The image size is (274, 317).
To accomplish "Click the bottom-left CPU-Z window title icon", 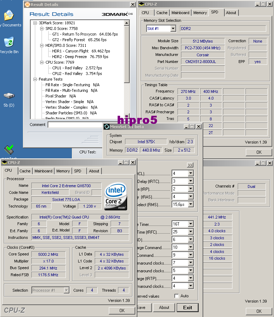I will coord(5,163).
